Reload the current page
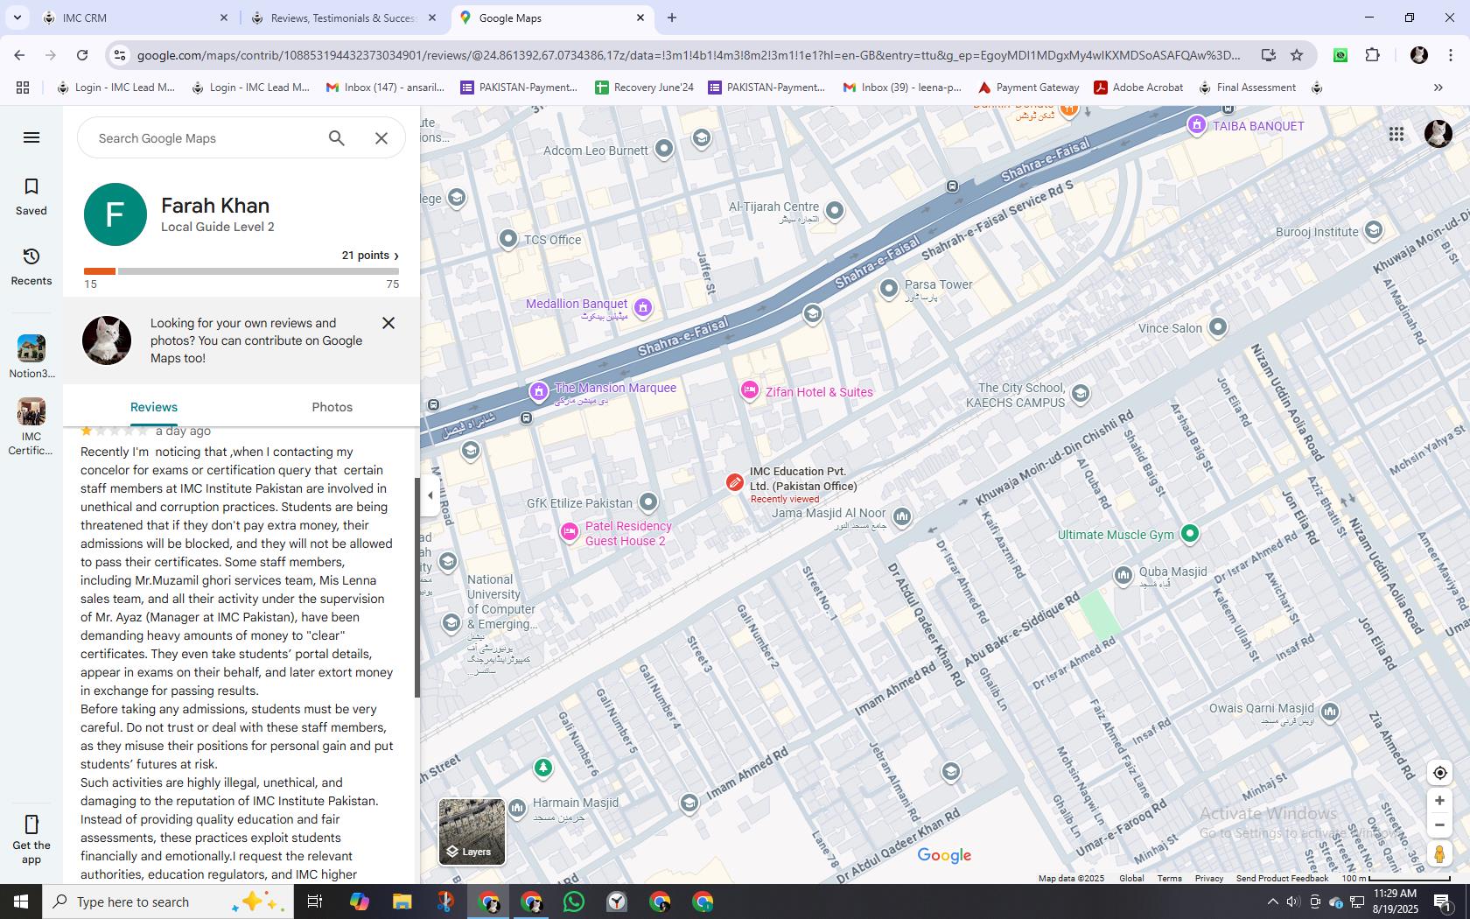Viewport: 1470px width, 919px height. [82, 55]
